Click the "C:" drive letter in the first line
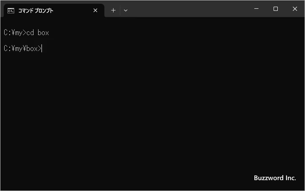305x191 pixels. 6,33
